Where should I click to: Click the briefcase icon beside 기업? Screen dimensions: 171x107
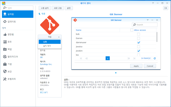point(5,64)
